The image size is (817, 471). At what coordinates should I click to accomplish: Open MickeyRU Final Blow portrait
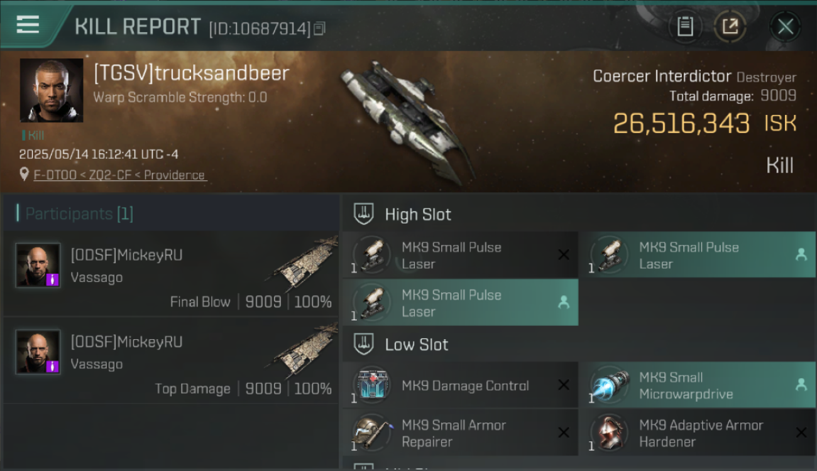[x=38, y=265]
